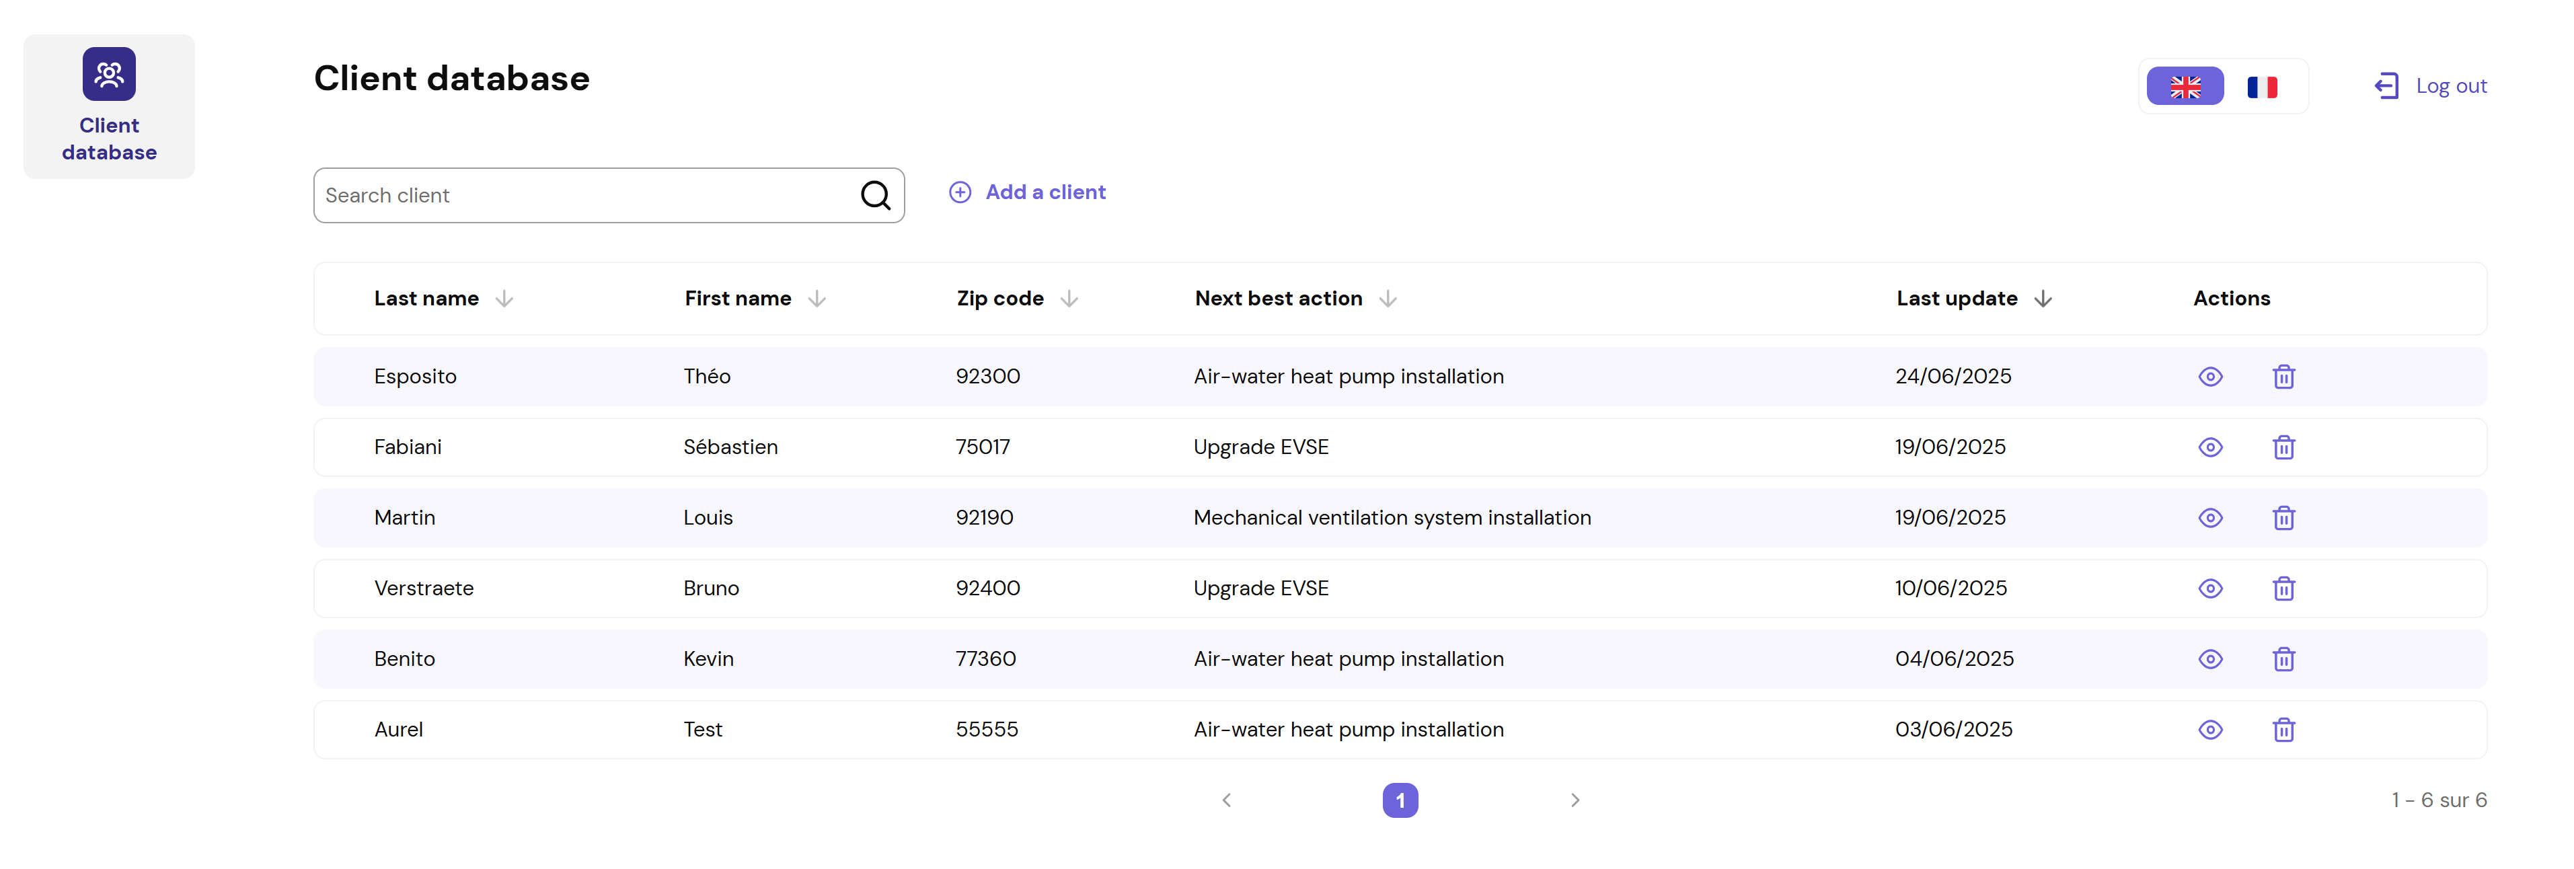Sort by Zip code arrow
Image resolution: width=2574 pixels, height=869 pixels.
[x=1068, y=299]
